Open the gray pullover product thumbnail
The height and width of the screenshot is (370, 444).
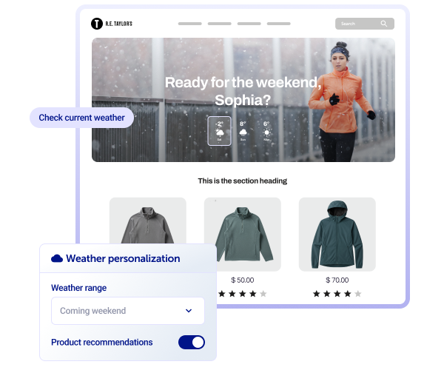click(x=148, y=221)
